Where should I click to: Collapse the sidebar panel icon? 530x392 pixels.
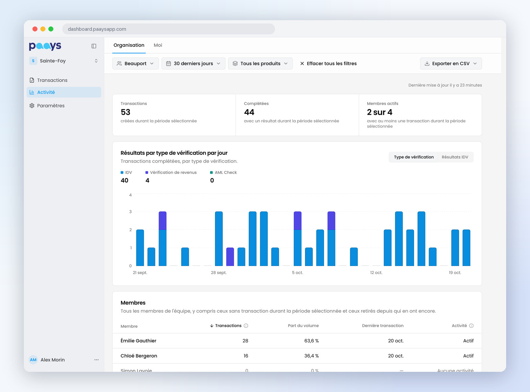tap(94, 46)
